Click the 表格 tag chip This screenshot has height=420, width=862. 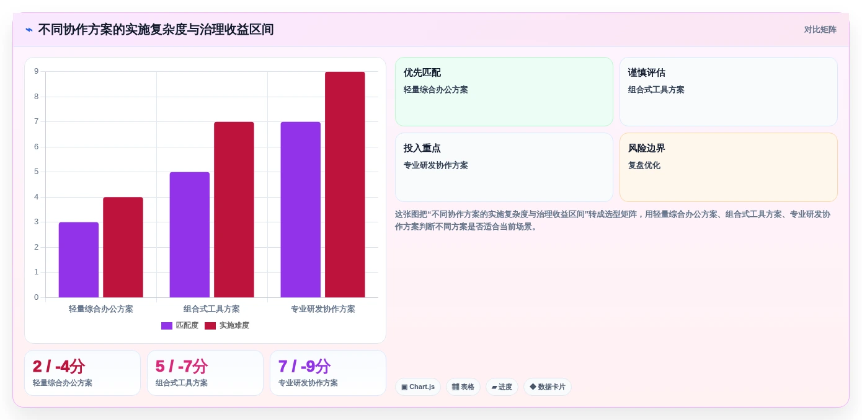click(x=463, y=387)
